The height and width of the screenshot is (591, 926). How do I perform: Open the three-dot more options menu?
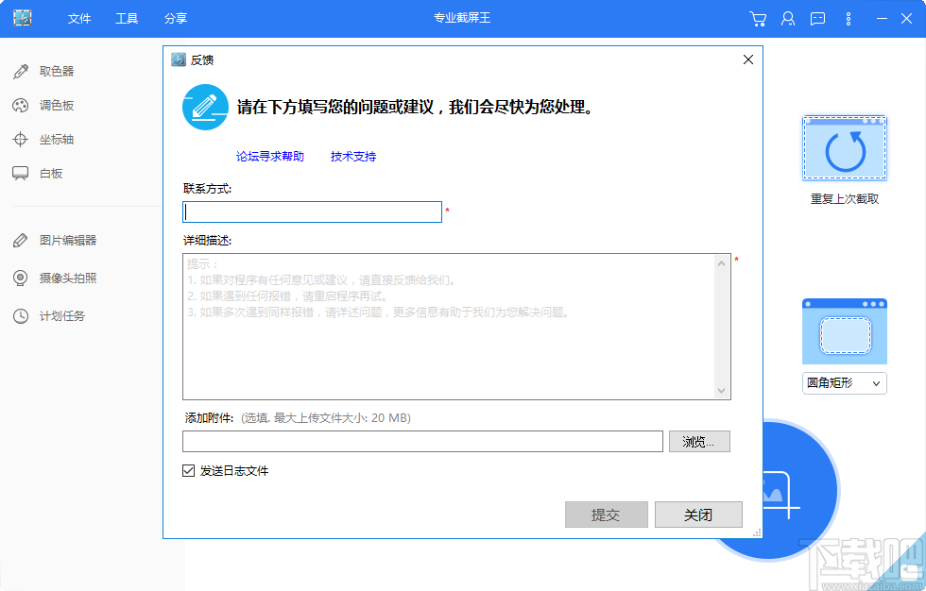click(848, 19)
